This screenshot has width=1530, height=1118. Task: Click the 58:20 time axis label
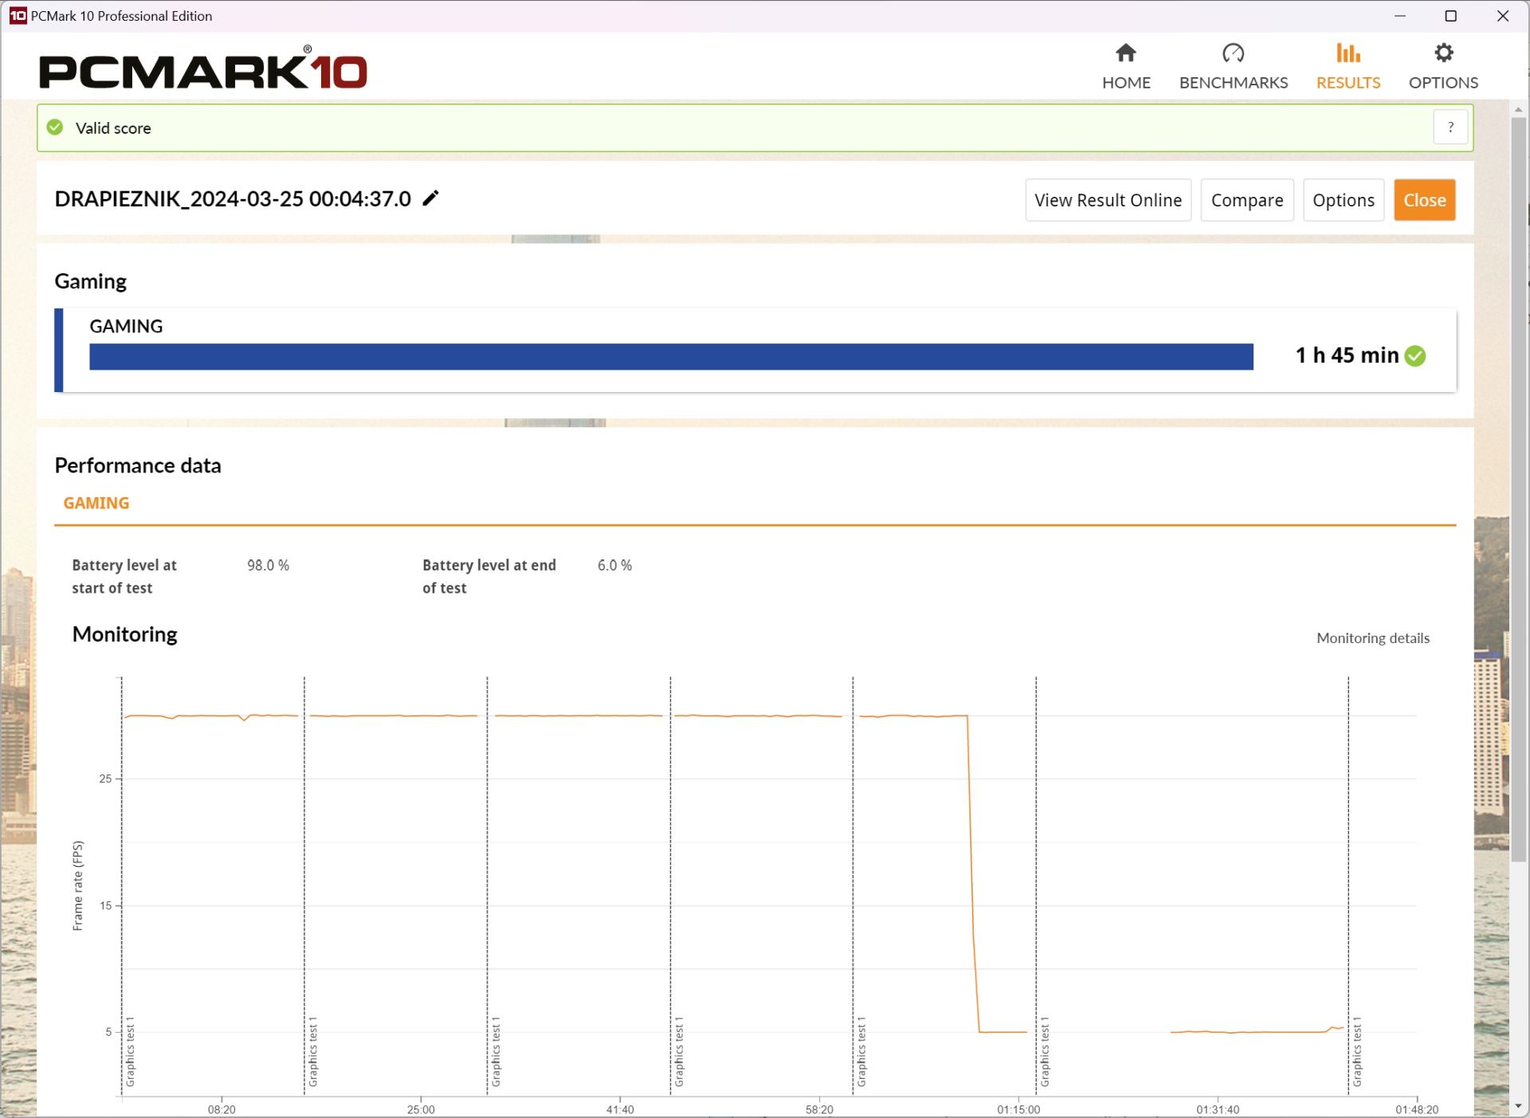(x=819, y=1109)
